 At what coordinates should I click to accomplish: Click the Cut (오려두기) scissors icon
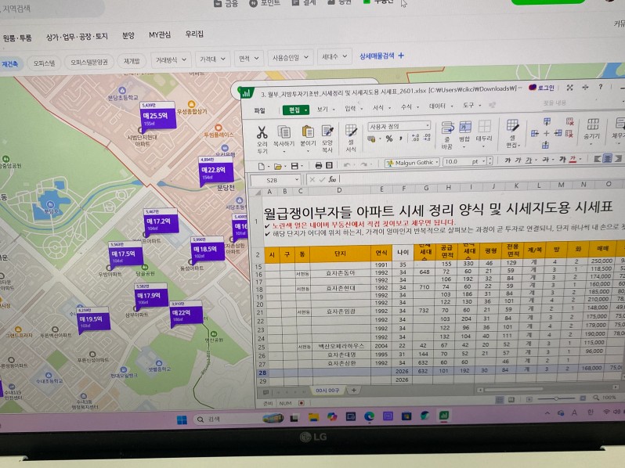[x=262, y=133]
